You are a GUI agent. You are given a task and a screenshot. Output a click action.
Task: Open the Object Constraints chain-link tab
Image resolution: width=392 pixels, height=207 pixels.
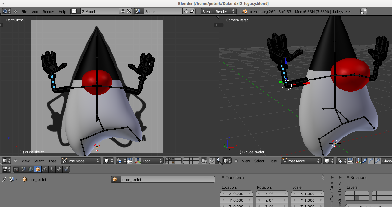pyautogui.click(x=45, y=169)
